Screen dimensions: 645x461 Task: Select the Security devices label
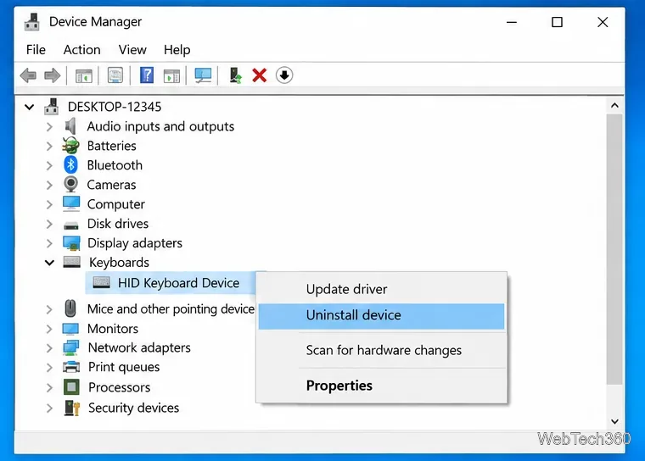pos(134,408)
